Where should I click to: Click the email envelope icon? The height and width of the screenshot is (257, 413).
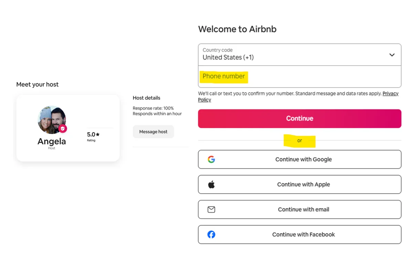211,209
